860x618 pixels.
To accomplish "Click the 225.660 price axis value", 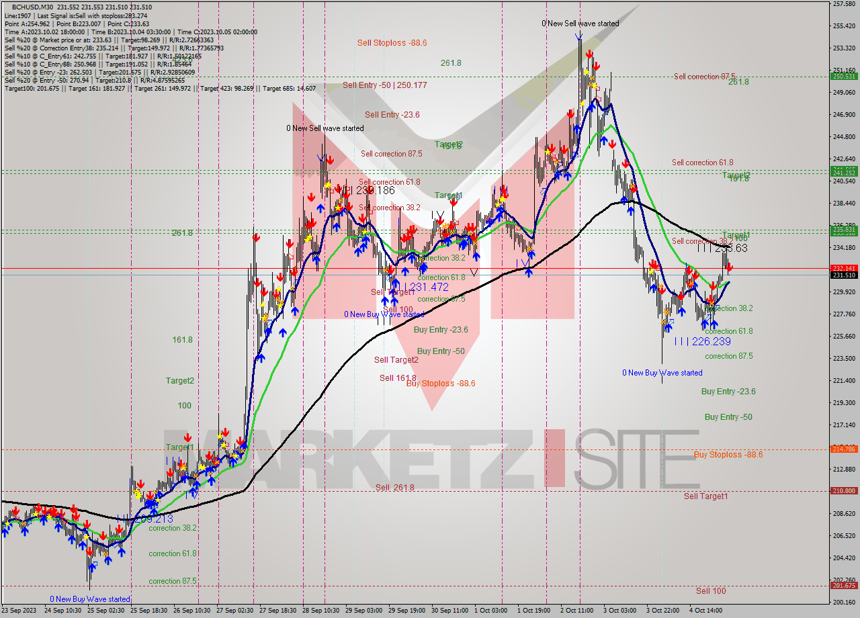I will click(844, 337).
